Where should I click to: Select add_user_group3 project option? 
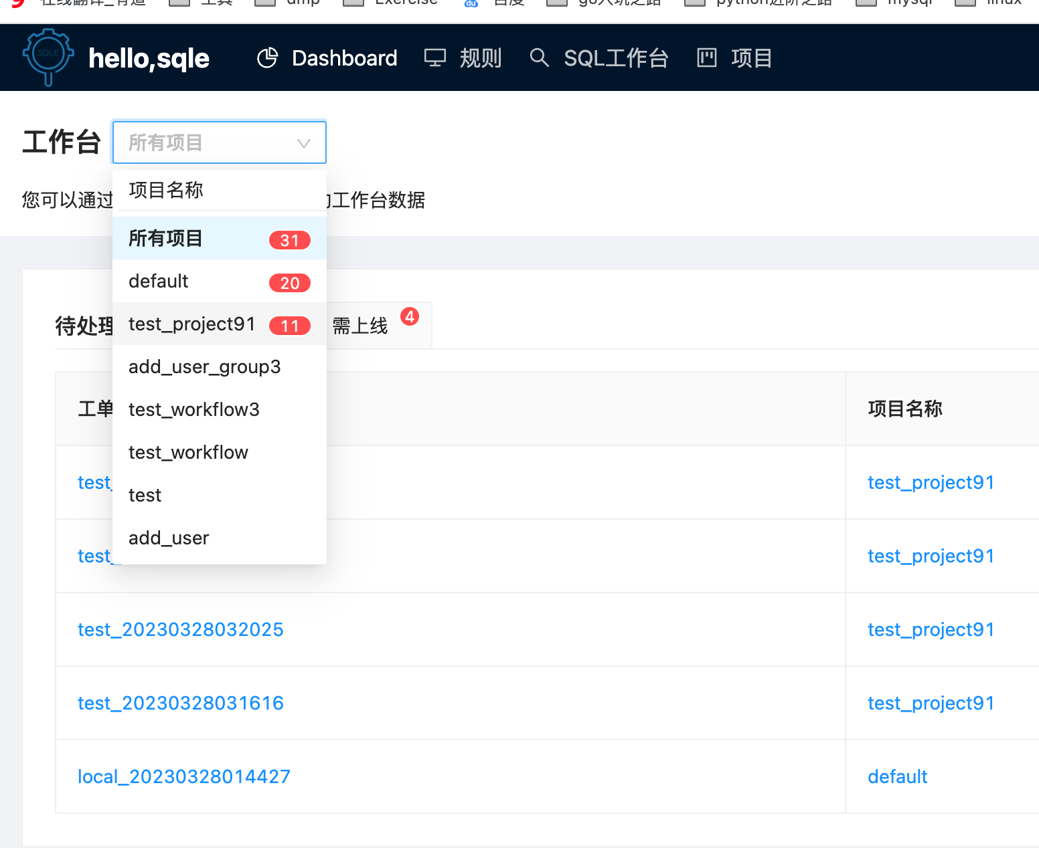[205, 366]
